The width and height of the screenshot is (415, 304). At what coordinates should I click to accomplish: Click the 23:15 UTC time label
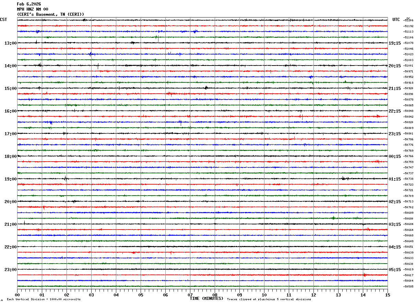[395, 134]
